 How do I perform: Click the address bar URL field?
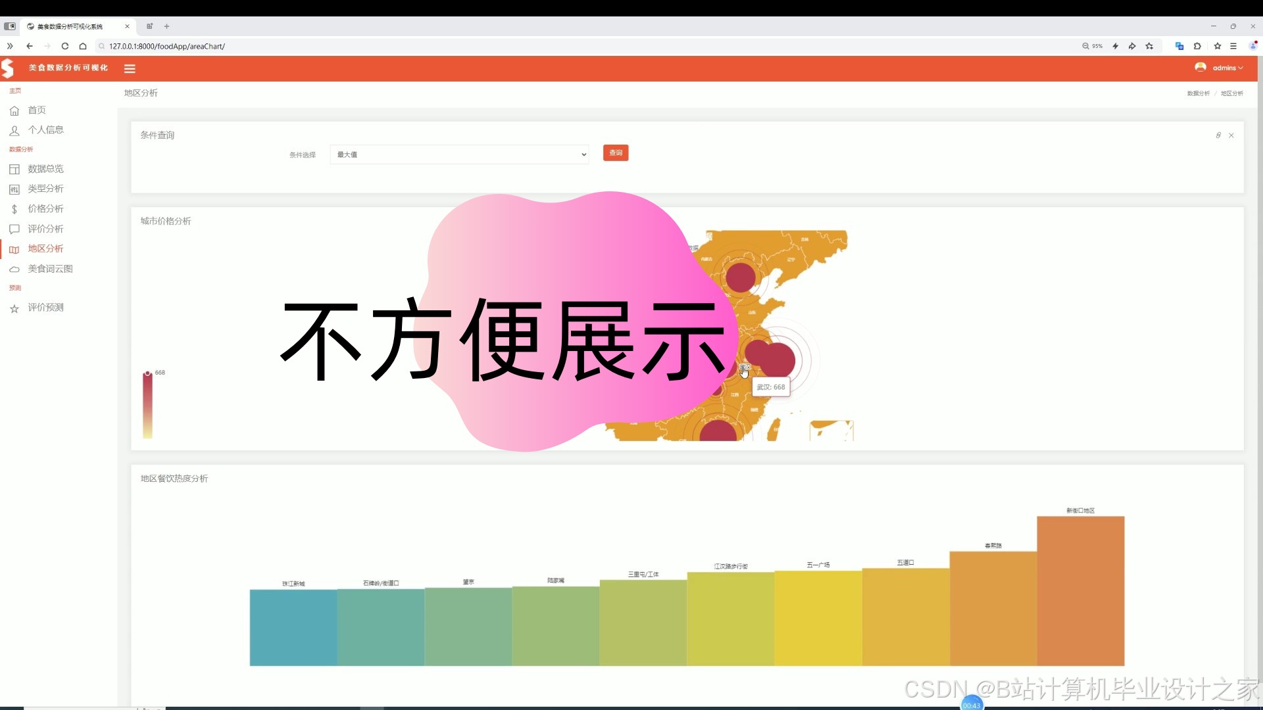click(x=585, y=46)
